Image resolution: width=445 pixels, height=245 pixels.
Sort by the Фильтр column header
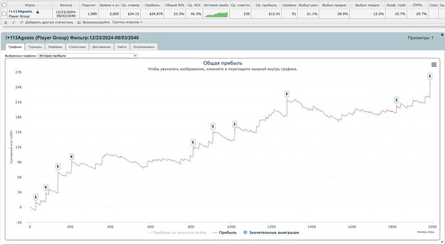[x=66, y=5]
